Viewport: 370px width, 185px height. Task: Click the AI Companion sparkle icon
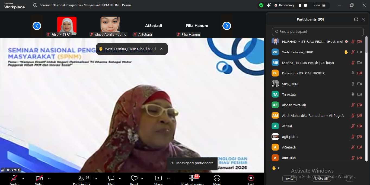[269, 5]
